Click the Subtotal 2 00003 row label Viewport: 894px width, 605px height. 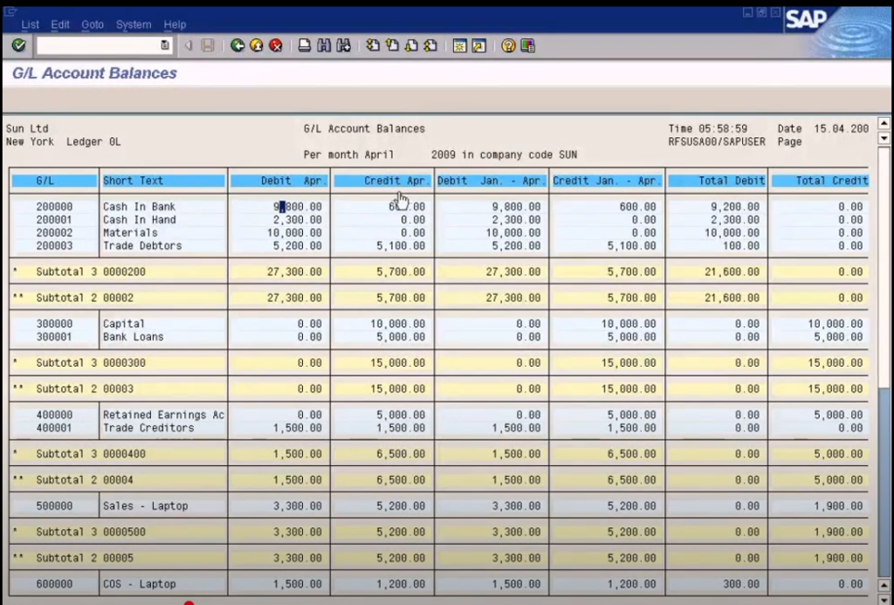click(x=85, y=388)
